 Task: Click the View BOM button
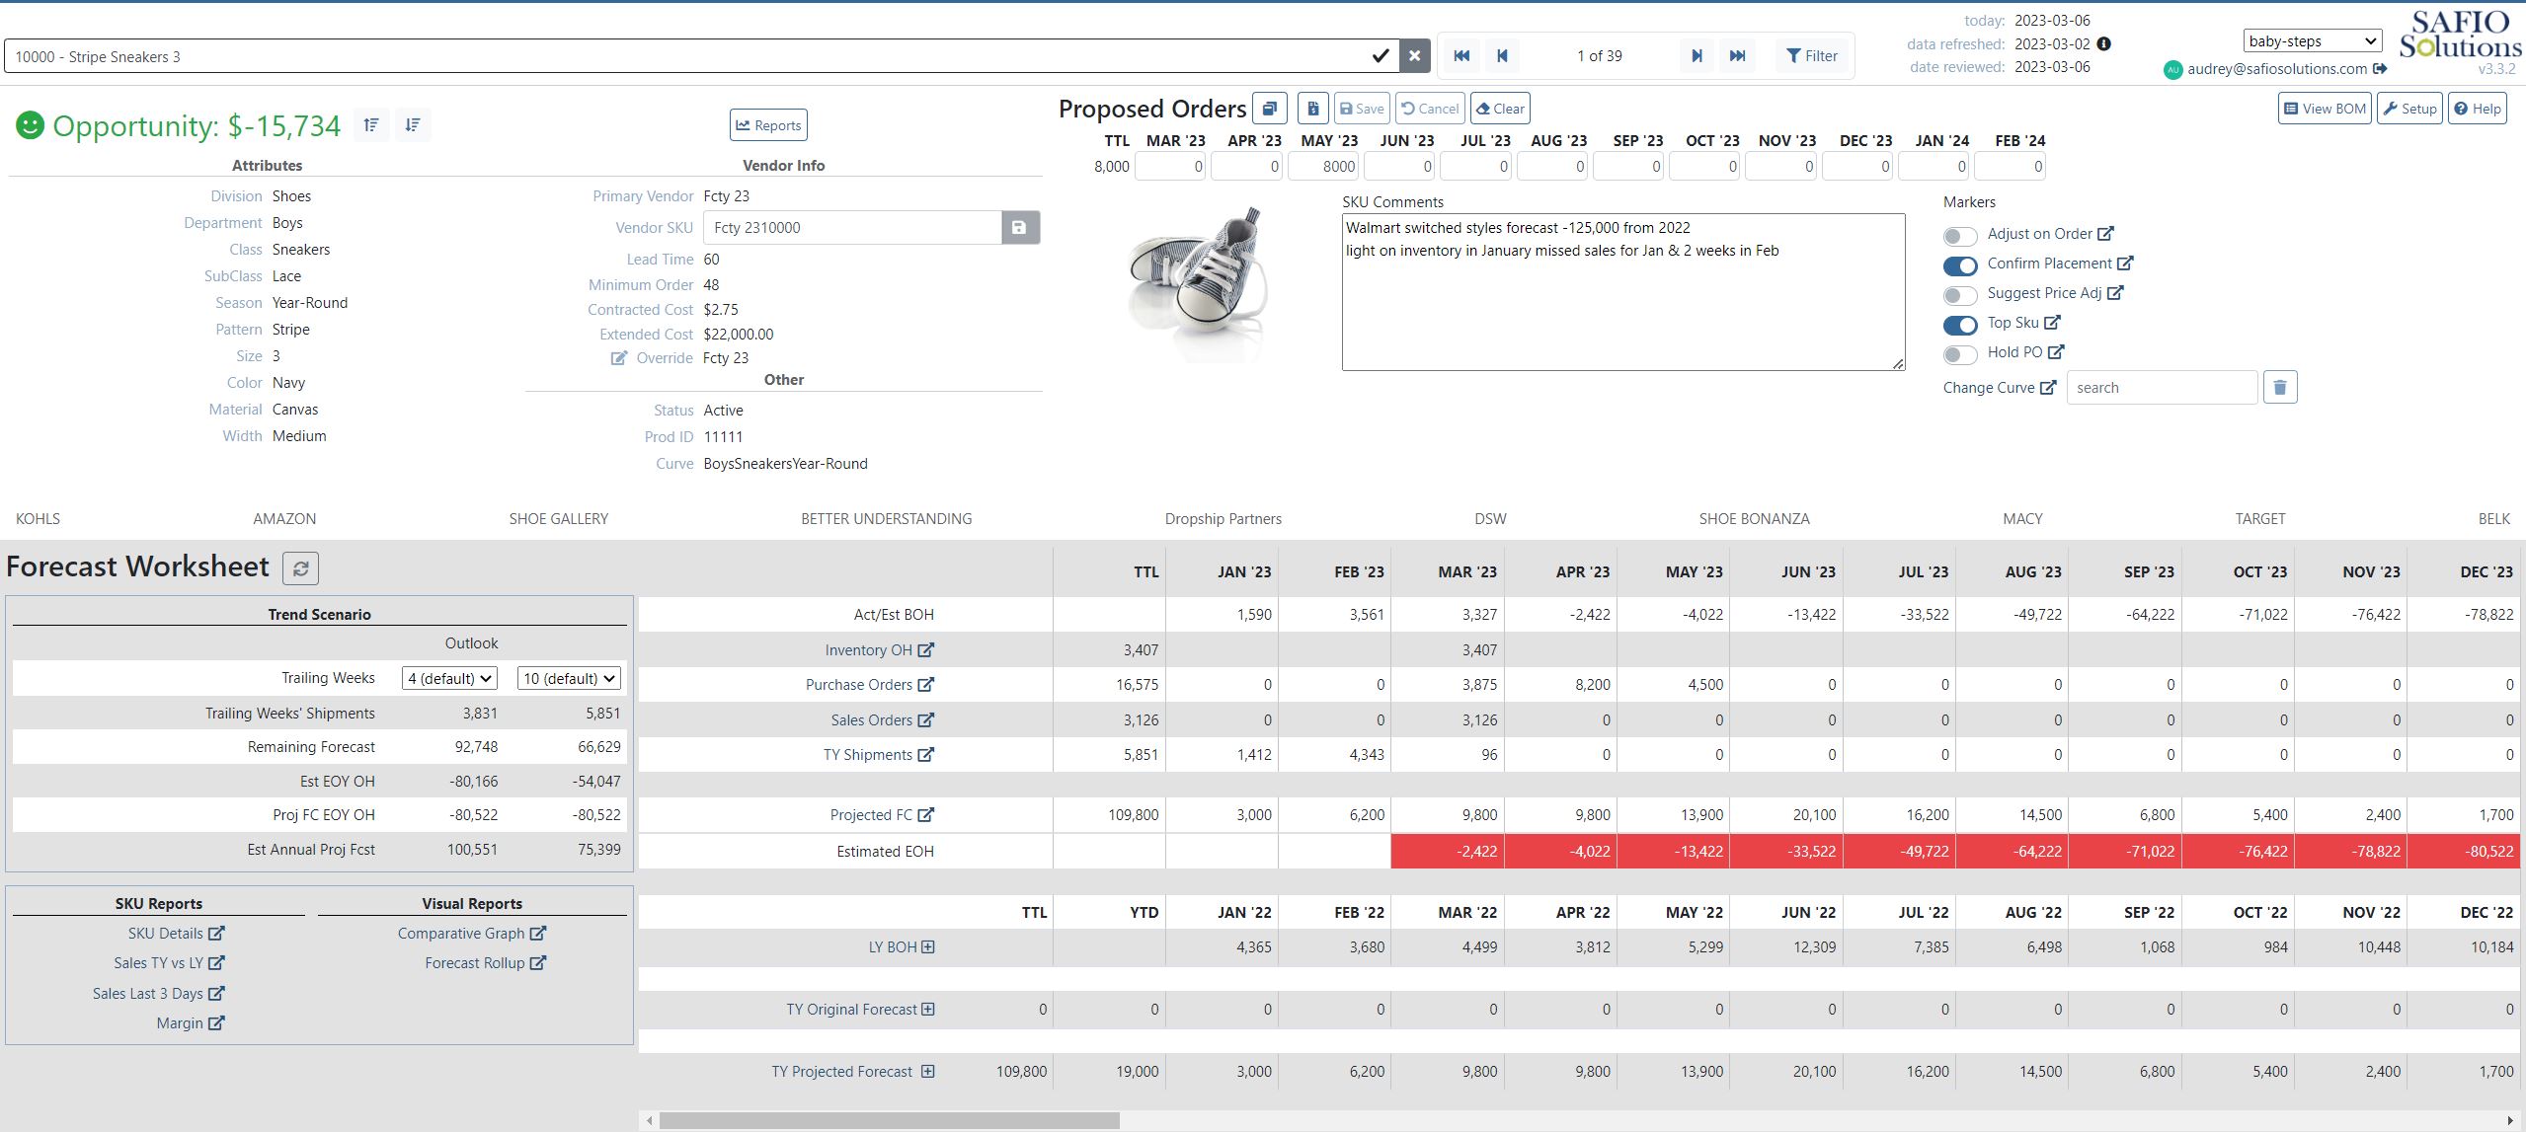point(2325,108)
